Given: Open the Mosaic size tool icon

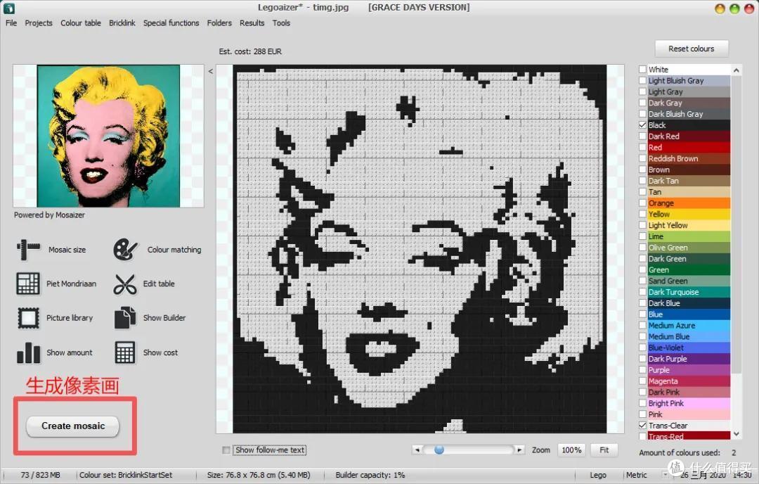Looking at the screenshot, I should pos(28,250).
